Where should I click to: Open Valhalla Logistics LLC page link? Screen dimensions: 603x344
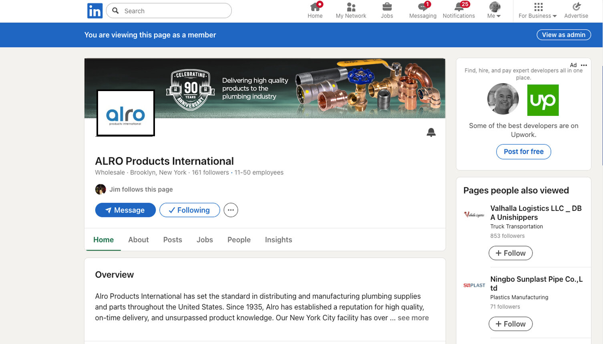tap(536, 213)
